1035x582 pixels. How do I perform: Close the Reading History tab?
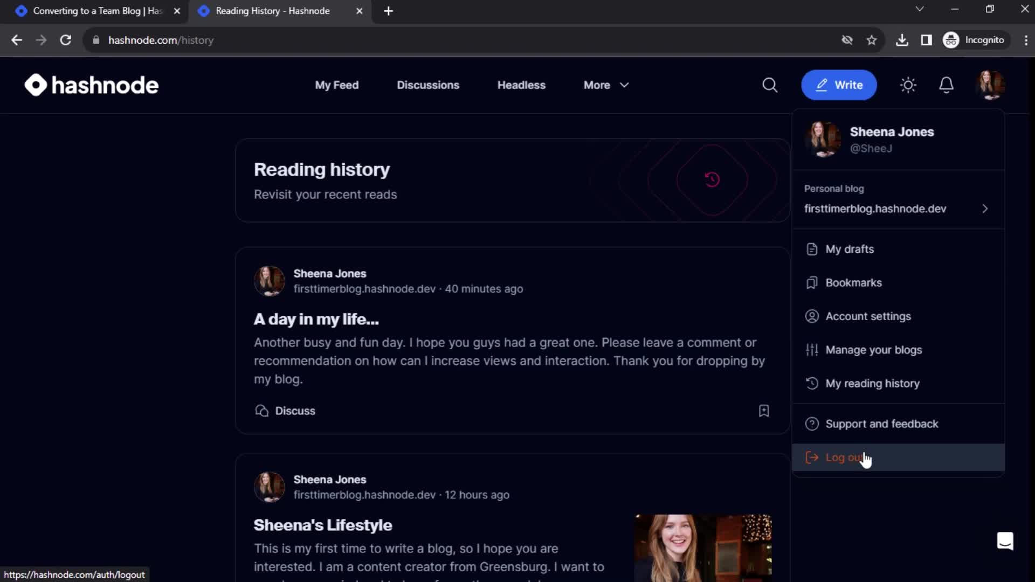[360, 11]
